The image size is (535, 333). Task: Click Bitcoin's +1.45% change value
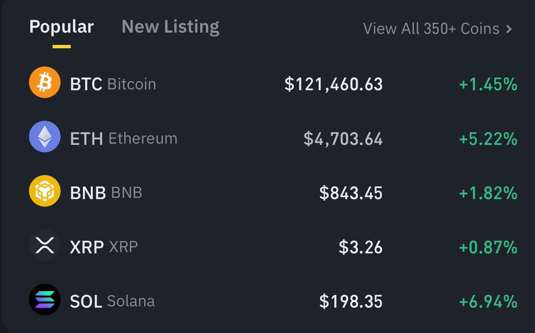coord(488,84)
